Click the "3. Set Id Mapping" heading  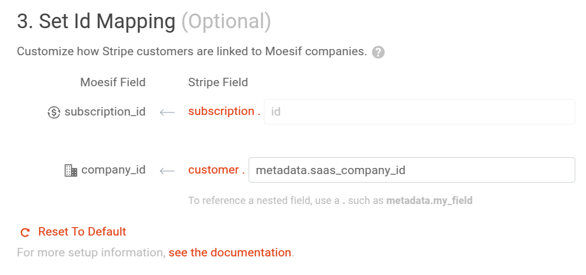coord(96,21)
